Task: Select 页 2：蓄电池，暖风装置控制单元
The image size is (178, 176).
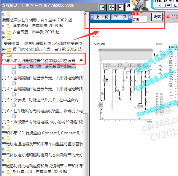Action: tap(47, 66)
